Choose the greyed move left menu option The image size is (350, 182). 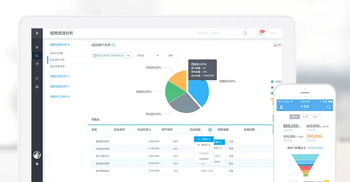point(204,154)
